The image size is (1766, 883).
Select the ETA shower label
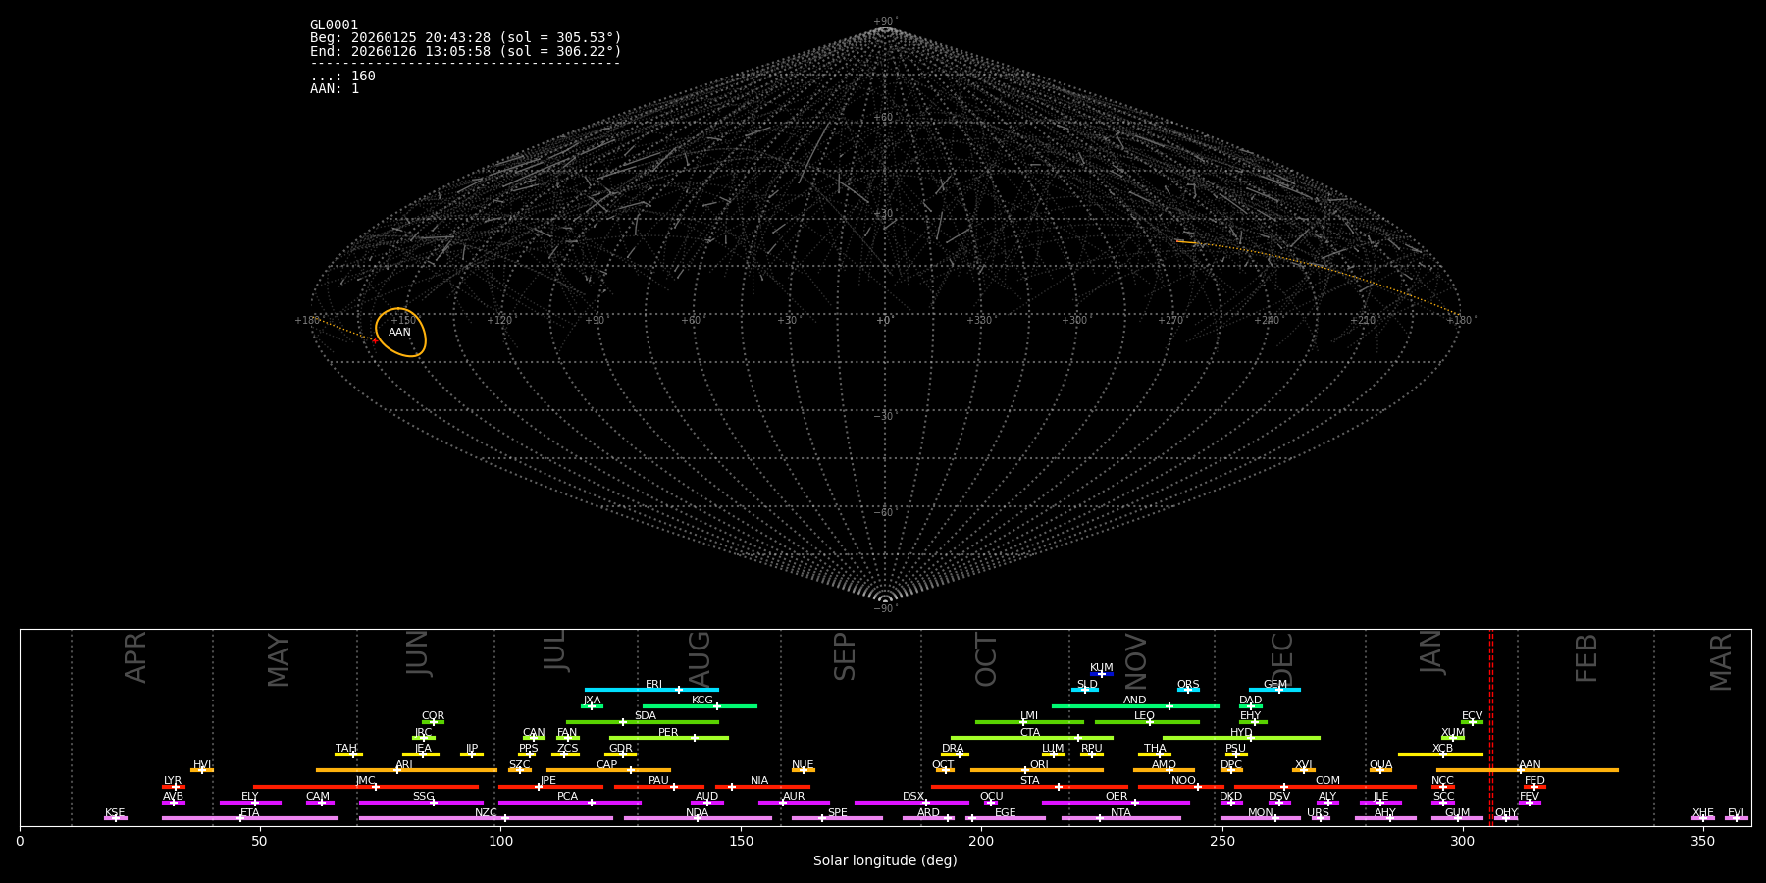[250, 813]
